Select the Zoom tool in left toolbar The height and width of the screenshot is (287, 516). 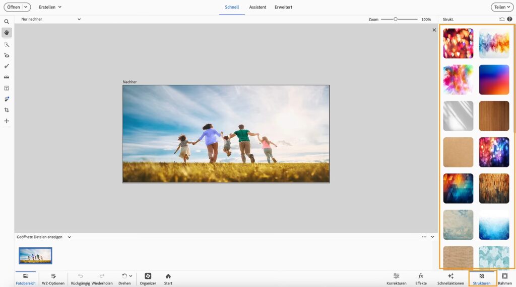pyautogui.click(x=7, y=22)
